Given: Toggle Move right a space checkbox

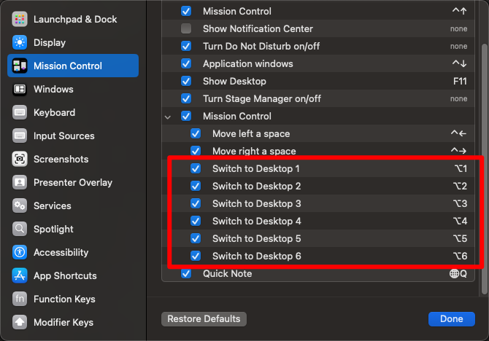Looking at the screenshot, I should pos(196,151).
